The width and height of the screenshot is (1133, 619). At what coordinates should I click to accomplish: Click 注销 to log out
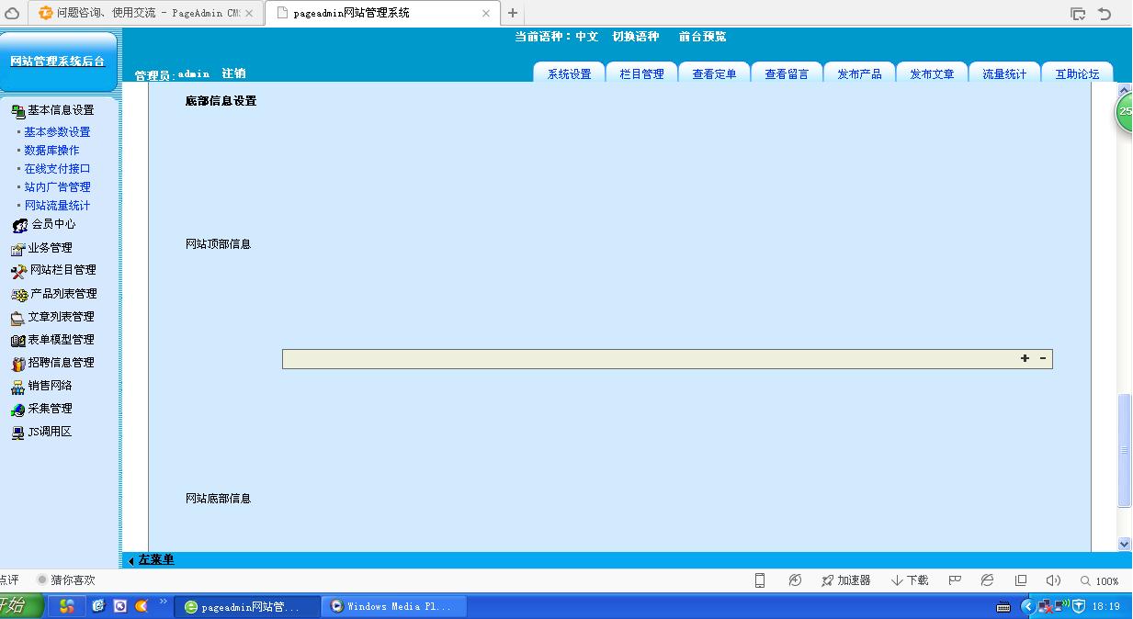tap(233, 73)
